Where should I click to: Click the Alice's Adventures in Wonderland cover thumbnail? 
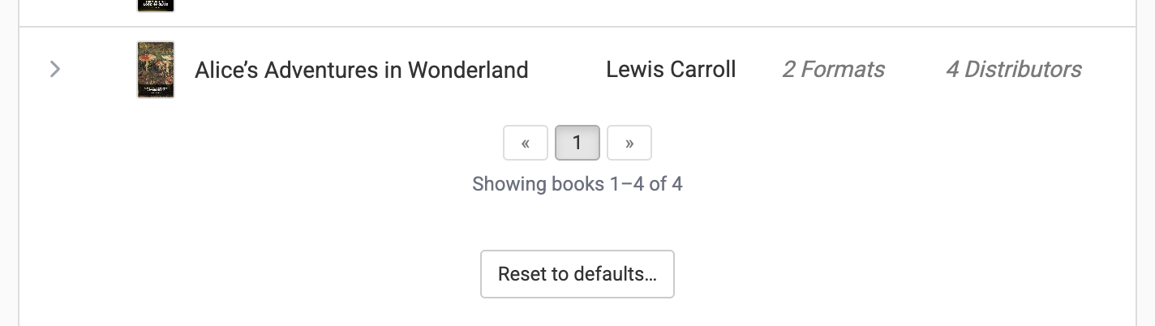pos(156,70)
